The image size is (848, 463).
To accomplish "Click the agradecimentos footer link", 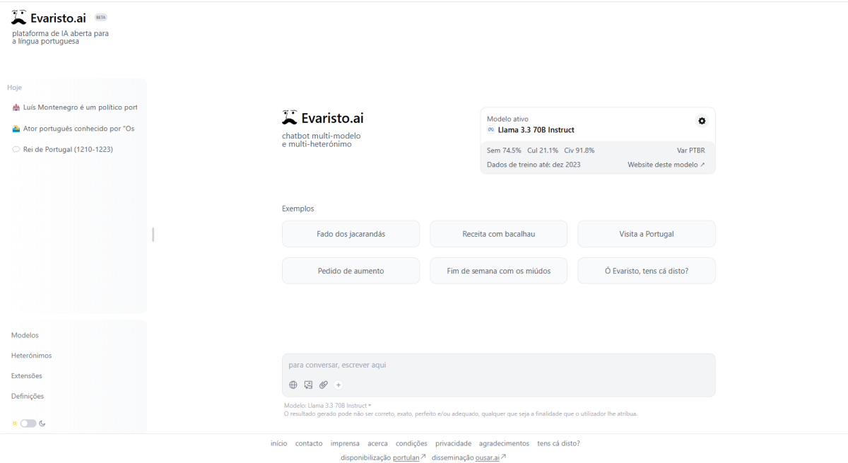I will tap(504, 444).
